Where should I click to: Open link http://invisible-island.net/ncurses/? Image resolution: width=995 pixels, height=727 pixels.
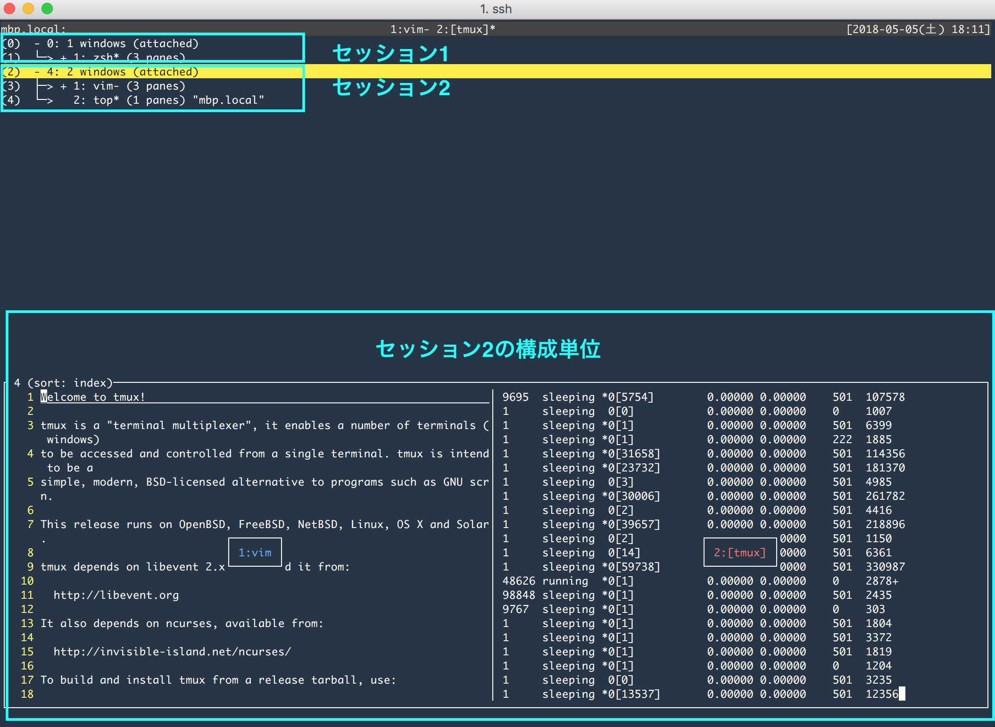(x=172, y=652)
